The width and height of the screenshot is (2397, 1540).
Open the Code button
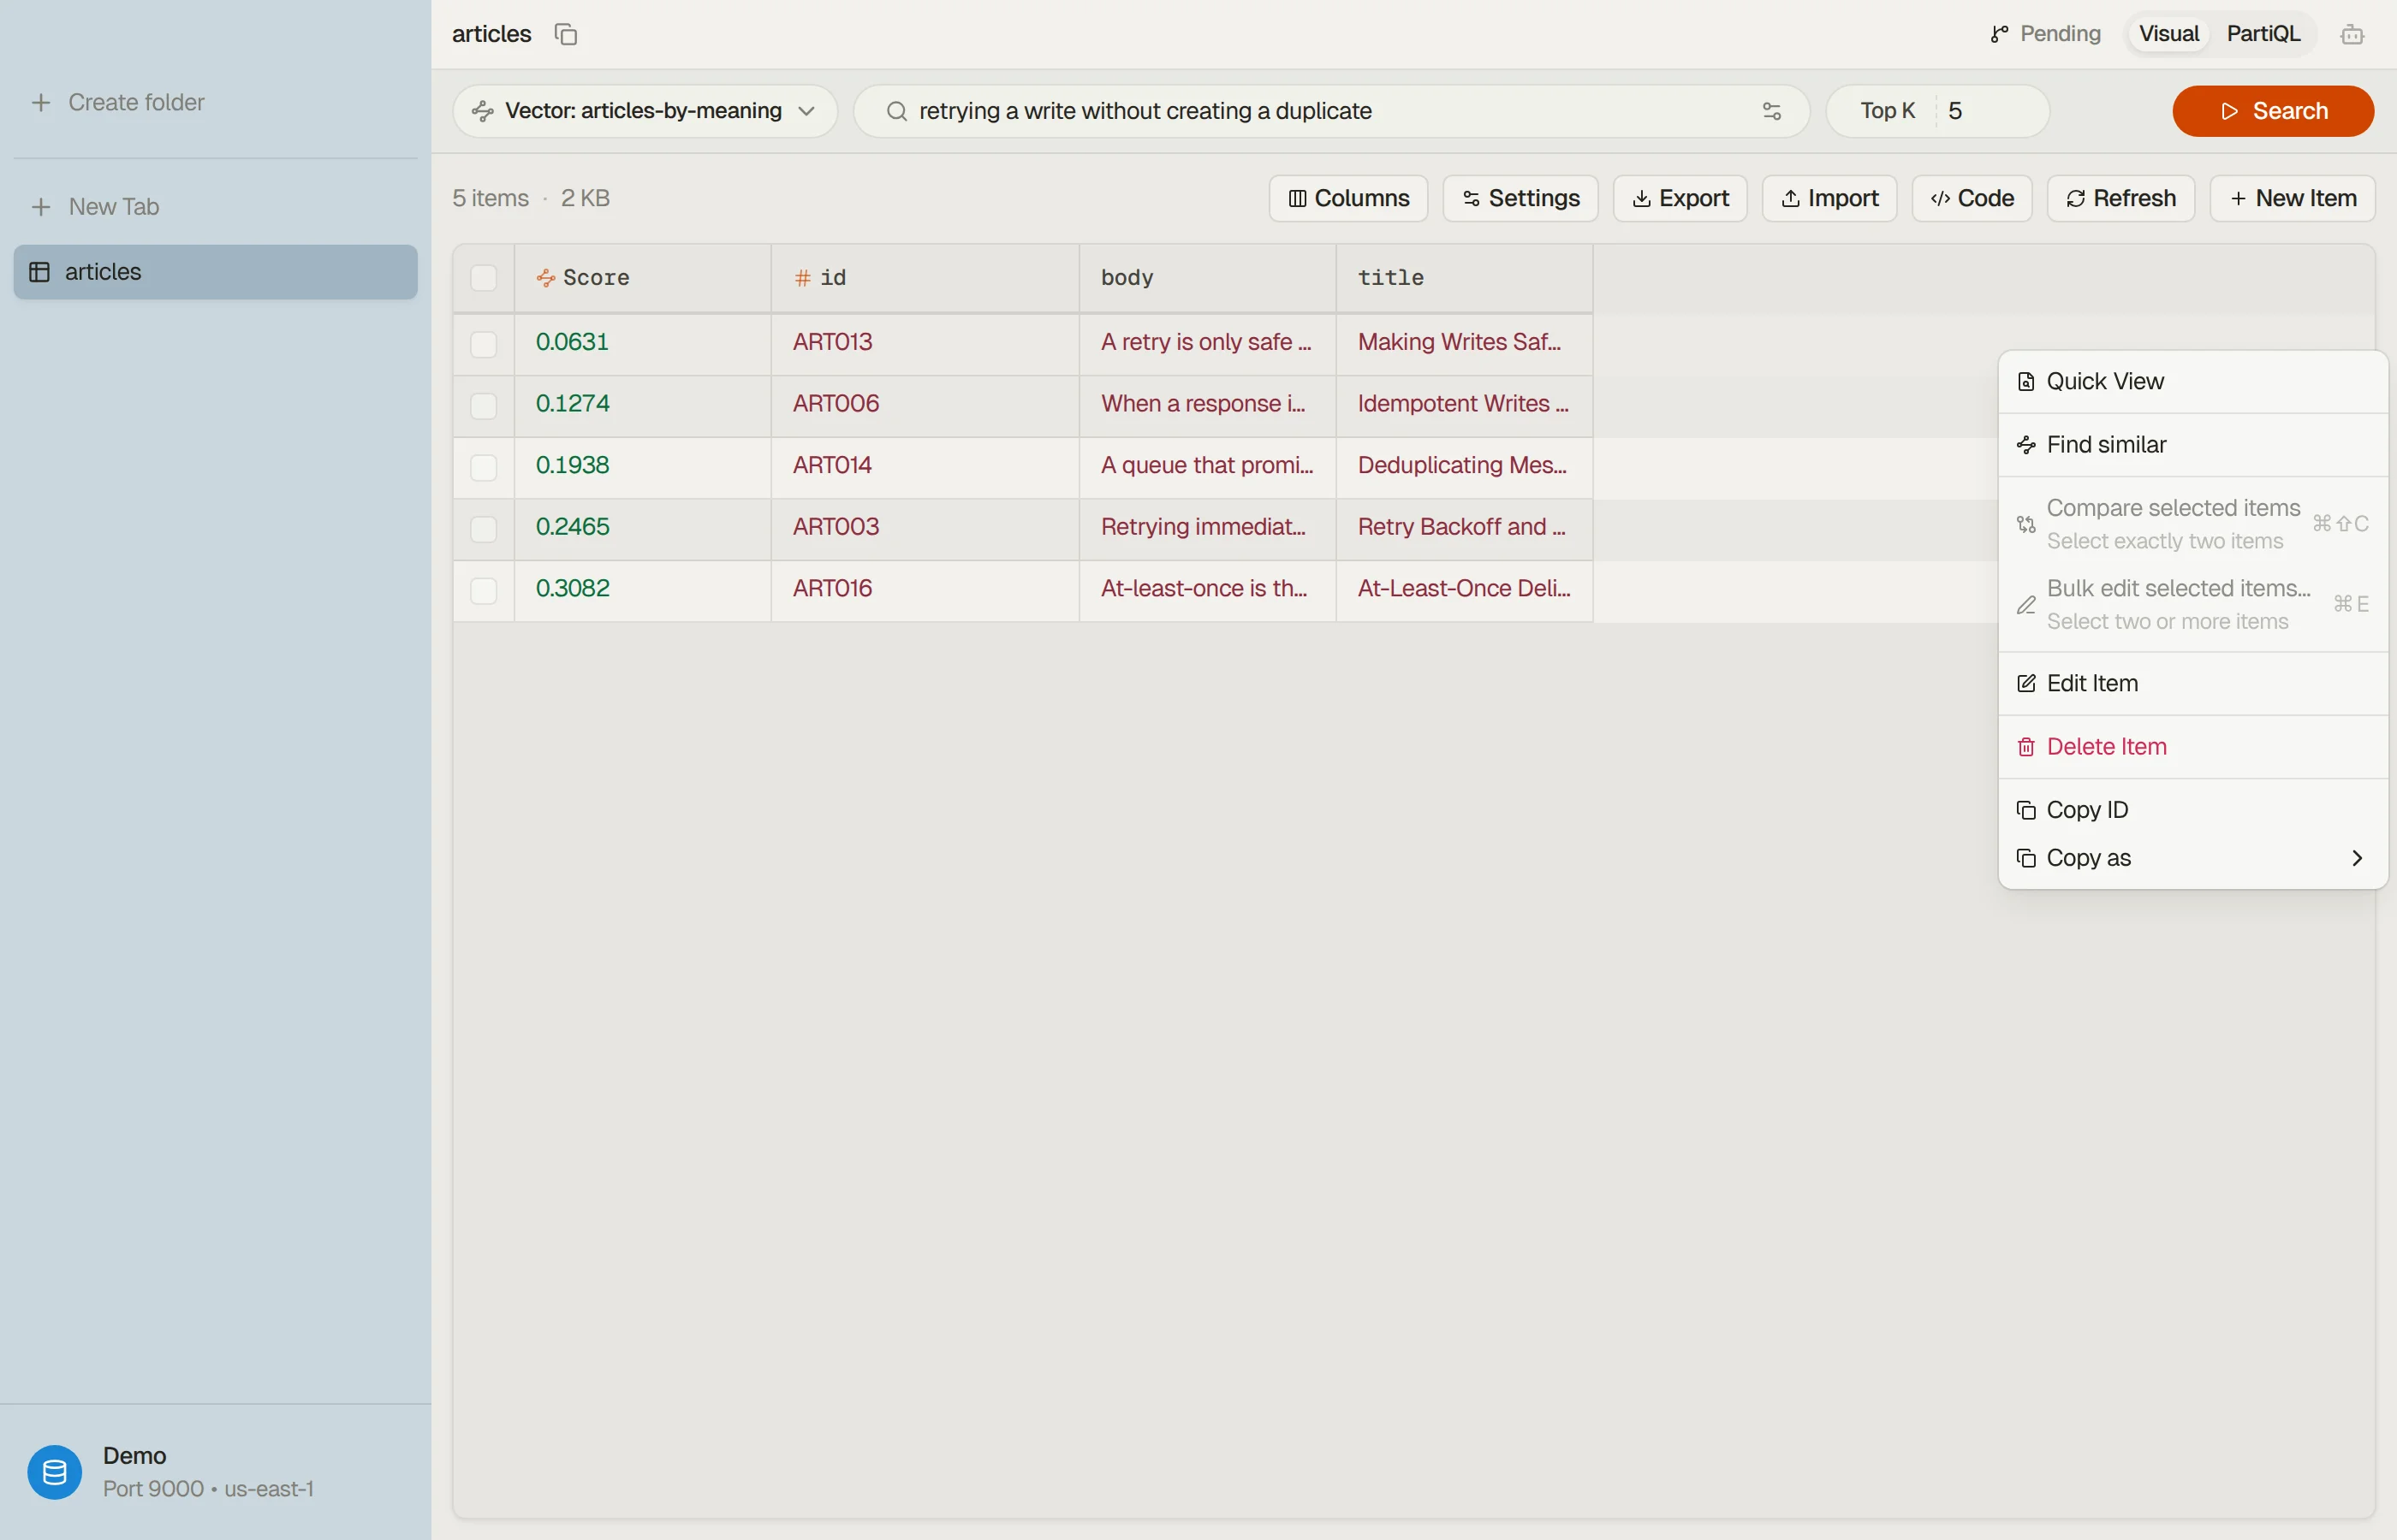[x=1971, y=199]
